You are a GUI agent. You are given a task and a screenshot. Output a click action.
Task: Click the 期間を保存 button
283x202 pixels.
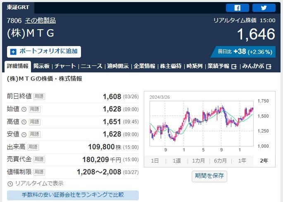point(209,176)
